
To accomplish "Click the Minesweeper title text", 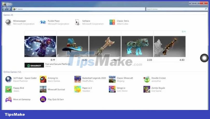I will click(x=19, y=21).
